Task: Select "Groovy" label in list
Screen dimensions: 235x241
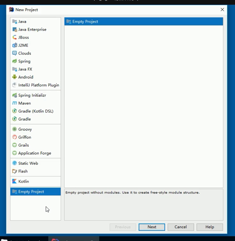Action: click(25, 129)
